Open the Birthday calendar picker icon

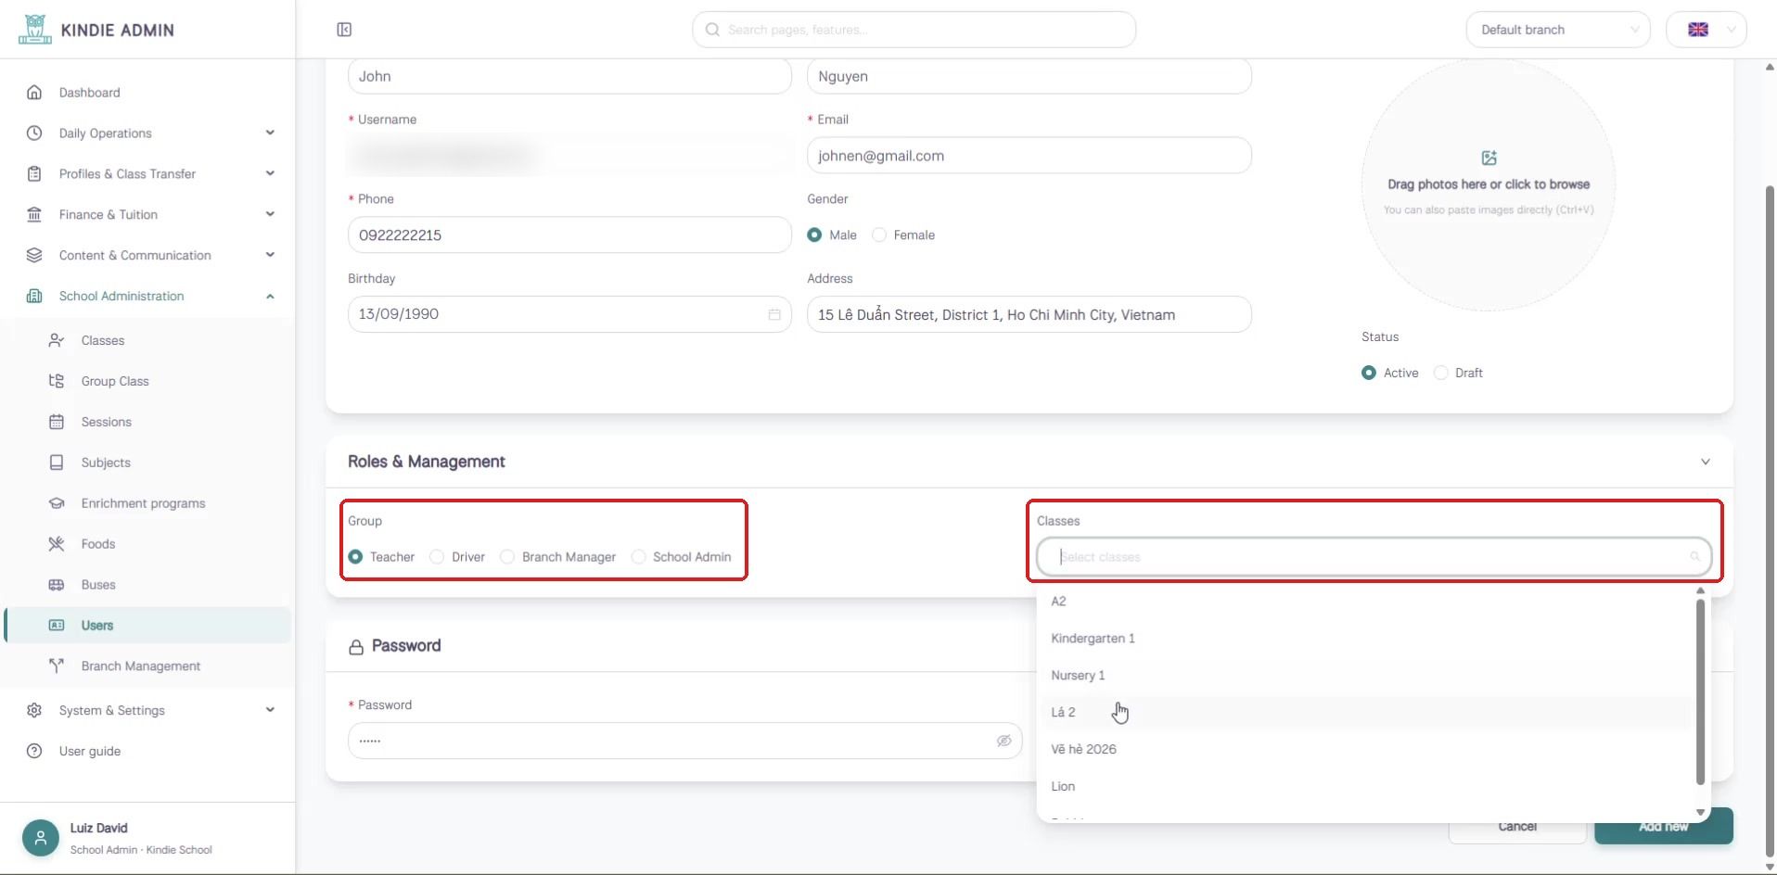pos(774,314)
